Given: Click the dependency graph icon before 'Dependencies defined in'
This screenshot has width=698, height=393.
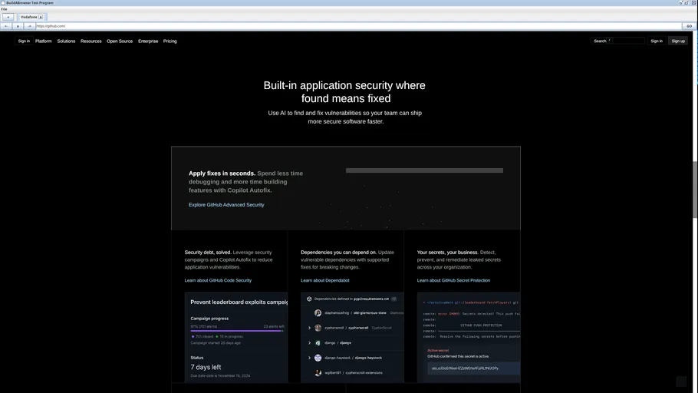Looking at the screenshot, I should pyautogui.click(x=309, y=299).
